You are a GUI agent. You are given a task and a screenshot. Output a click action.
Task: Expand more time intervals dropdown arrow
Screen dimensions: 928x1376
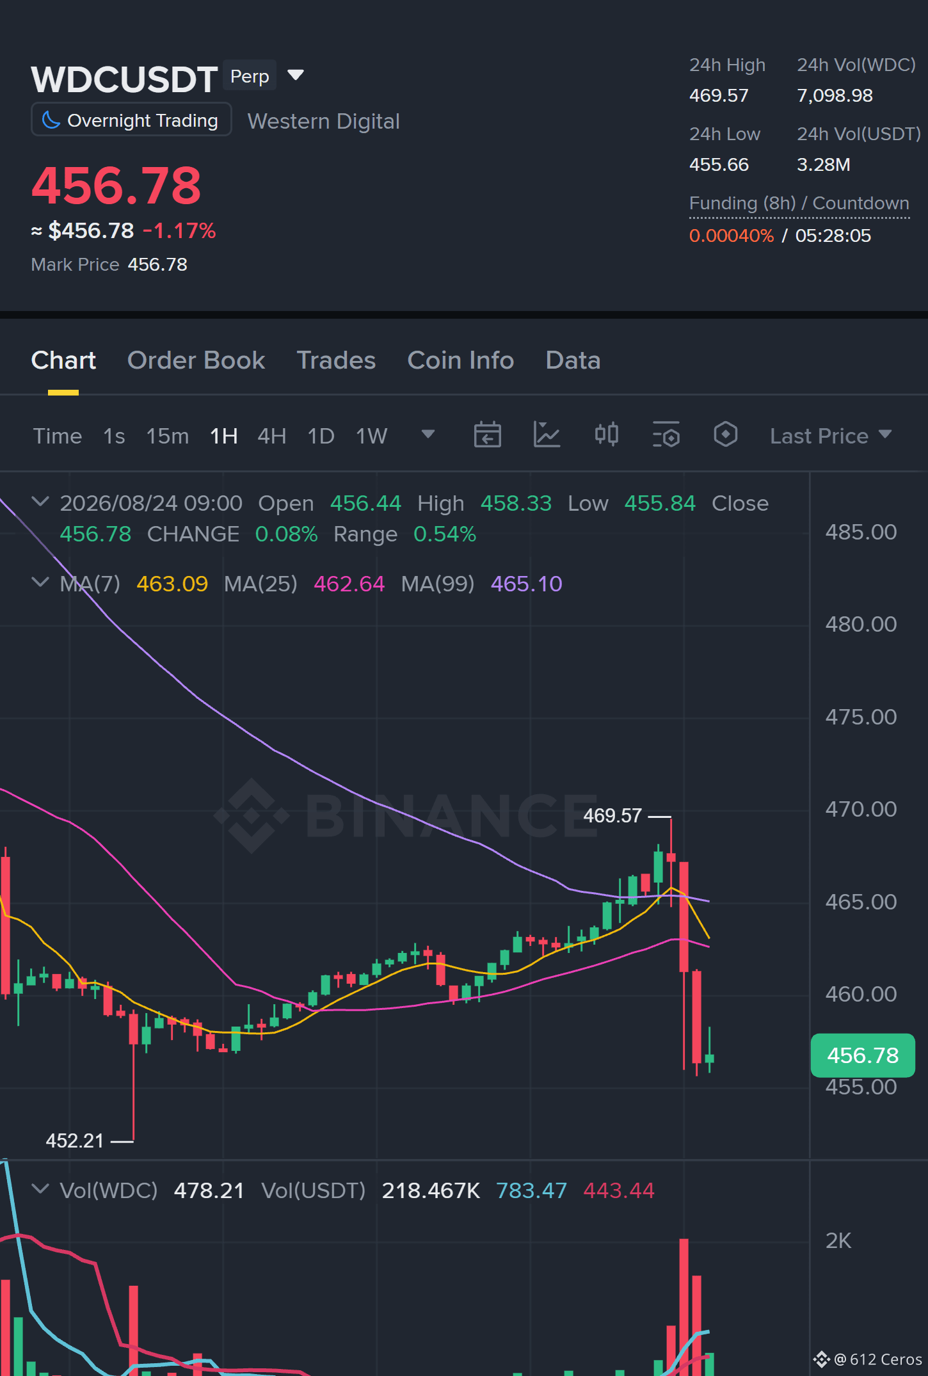point(428,435)
